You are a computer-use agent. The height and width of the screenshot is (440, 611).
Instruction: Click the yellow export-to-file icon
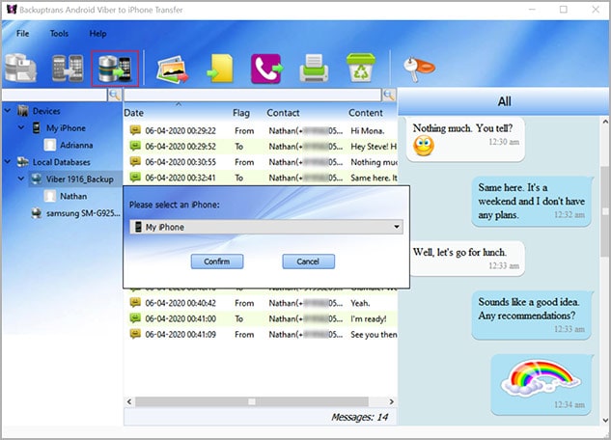220,69
